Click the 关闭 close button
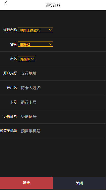 [x=79, y=183]
